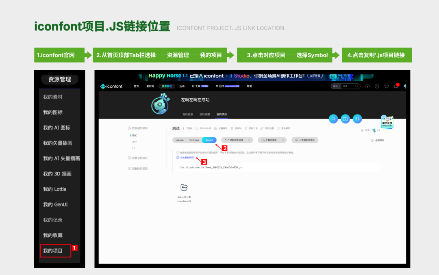The image size is (439, 275).
Task: Open 我的素材 in resource menu
Action: coord(52,97)
